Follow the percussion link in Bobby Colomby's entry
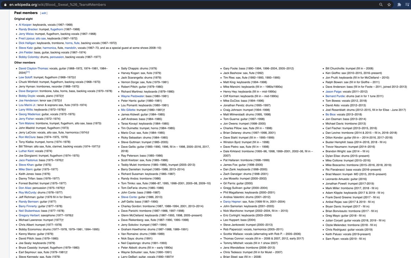This screenshot has width=411, height=258. (57, 57)
